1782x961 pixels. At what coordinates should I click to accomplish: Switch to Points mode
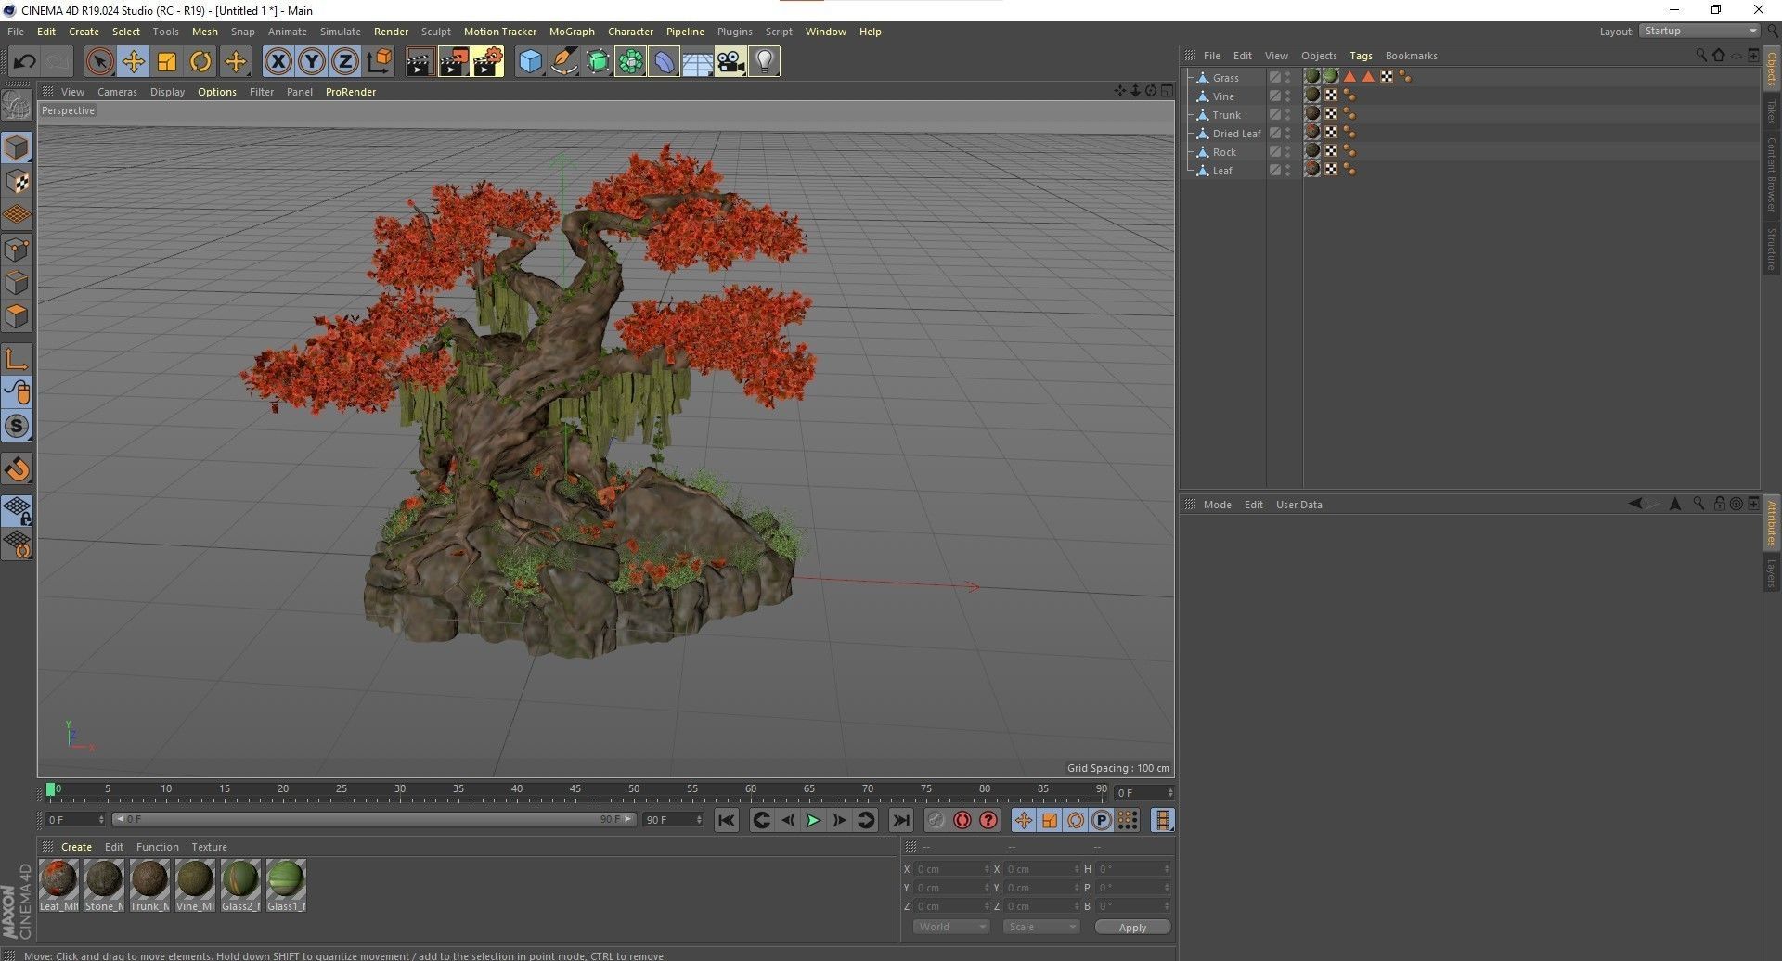click(x=17, y=250)
